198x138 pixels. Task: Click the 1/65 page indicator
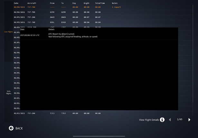pyautogui.click(x=180, y=119)
